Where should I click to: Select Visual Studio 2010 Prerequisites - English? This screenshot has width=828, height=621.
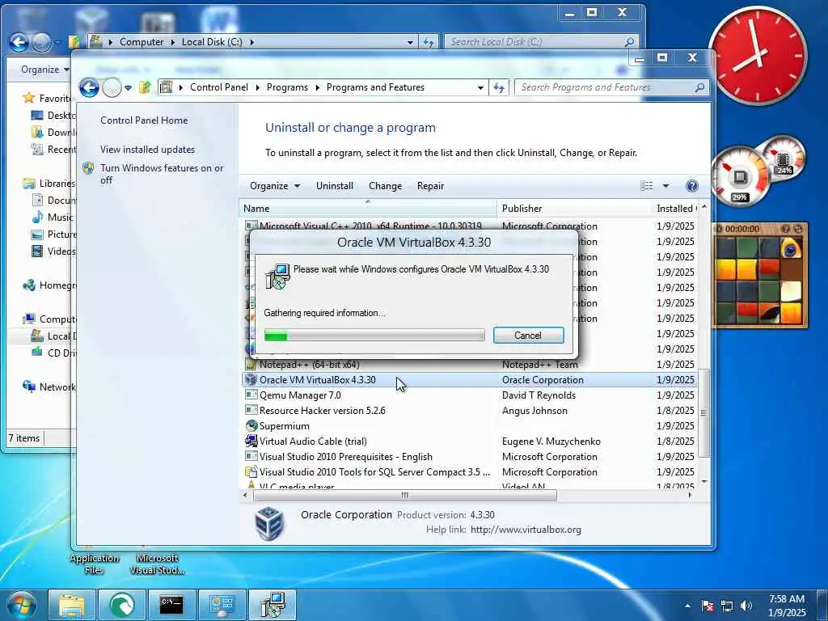point(345,456)
